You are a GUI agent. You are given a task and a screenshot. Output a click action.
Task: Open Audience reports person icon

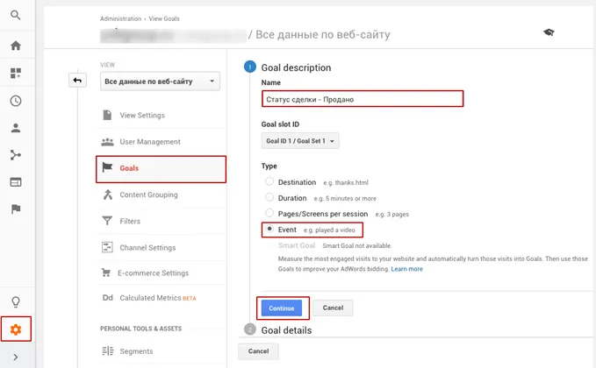pyautogui.click(x=16, y=128)
